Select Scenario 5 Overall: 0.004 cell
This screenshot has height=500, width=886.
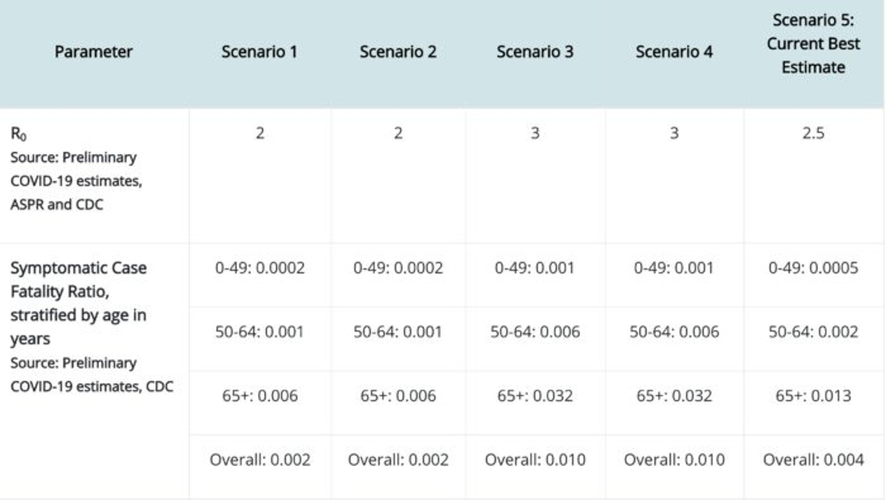tap(813, 459)
